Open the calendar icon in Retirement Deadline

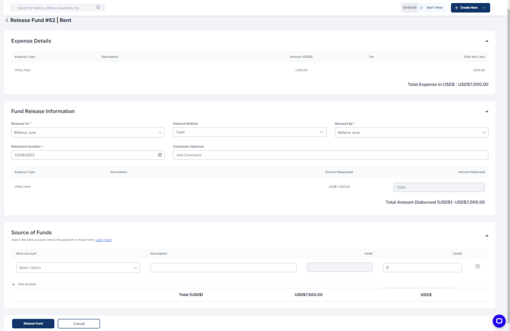click(x=160, y=155)
